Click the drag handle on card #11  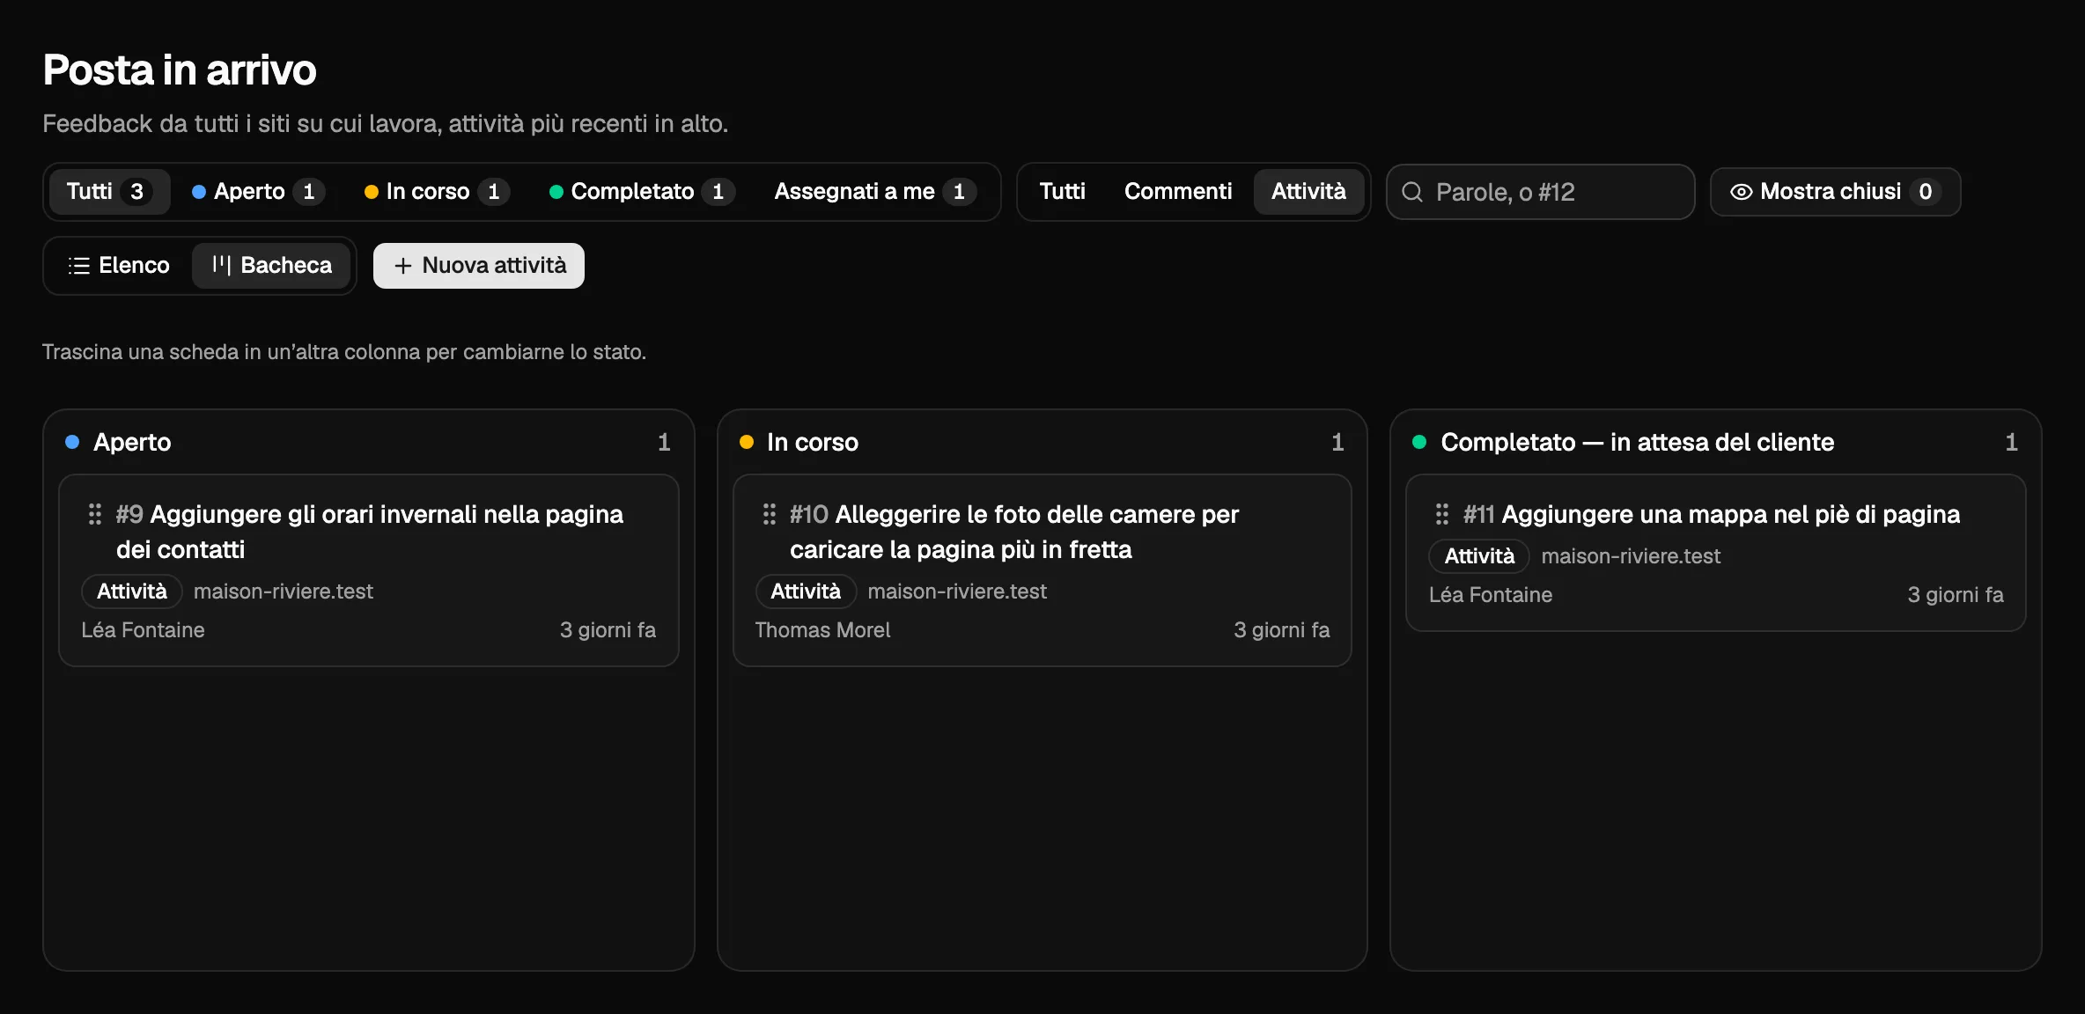1442,514
